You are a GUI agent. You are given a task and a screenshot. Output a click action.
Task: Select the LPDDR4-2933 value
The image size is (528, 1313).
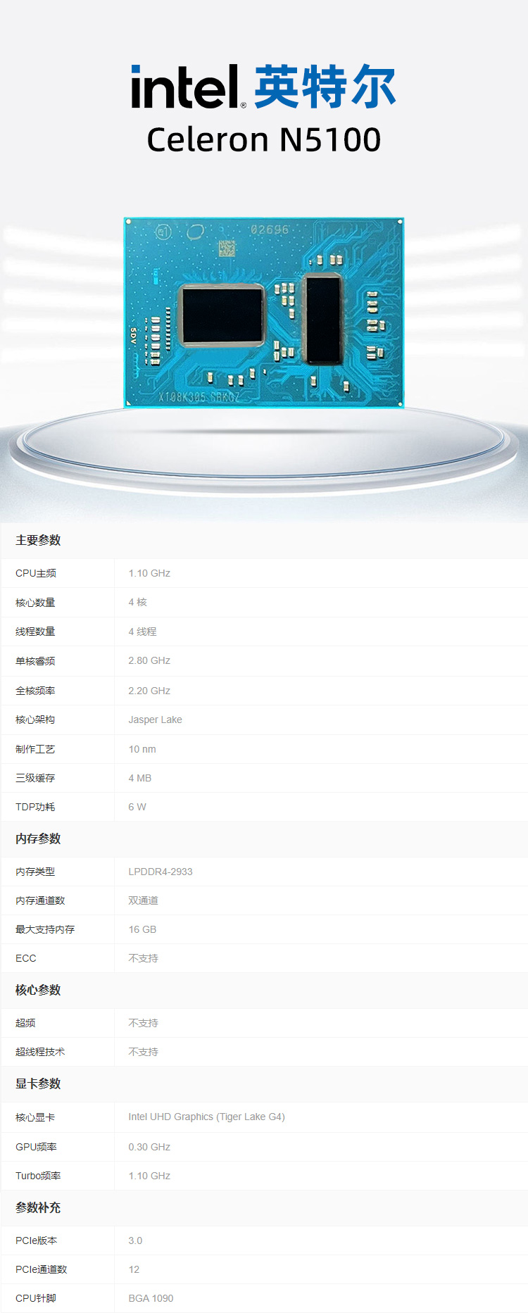coord(161,872)
